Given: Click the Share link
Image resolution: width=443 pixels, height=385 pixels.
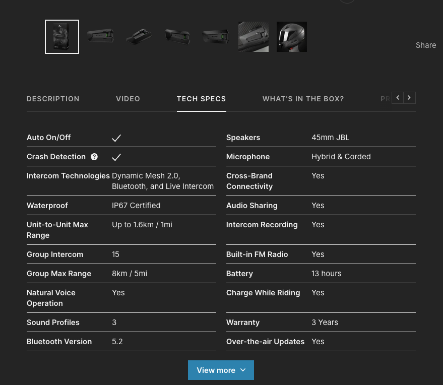Looking at the screenshot, I should coord(425,45).
